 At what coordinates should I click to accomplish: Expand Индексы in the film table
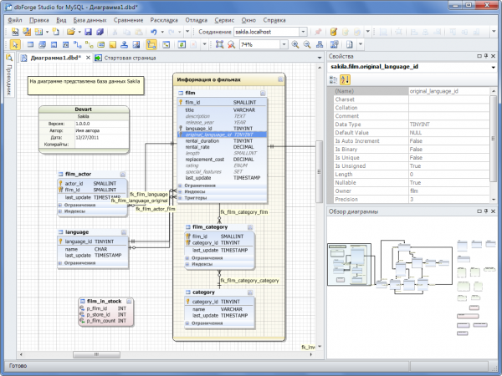pos(180,191)
